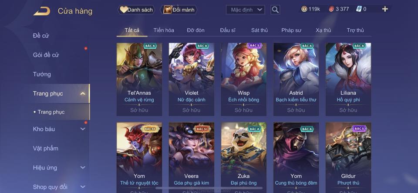Expand the Kho báu sidebar section
This screenshot has height=193, width=418.
83,129
